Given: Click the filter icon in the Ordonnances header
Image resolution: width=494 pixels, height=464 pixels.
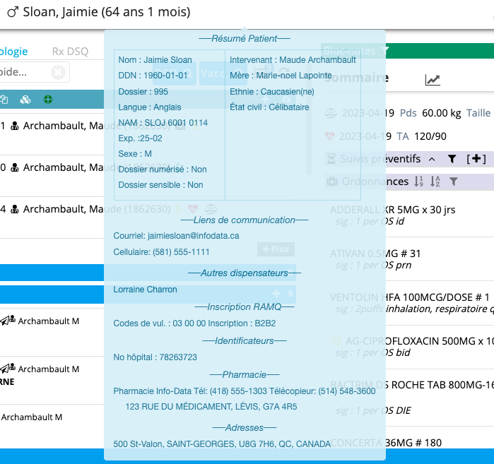Looking at the screenshot, I should [453, 182].
